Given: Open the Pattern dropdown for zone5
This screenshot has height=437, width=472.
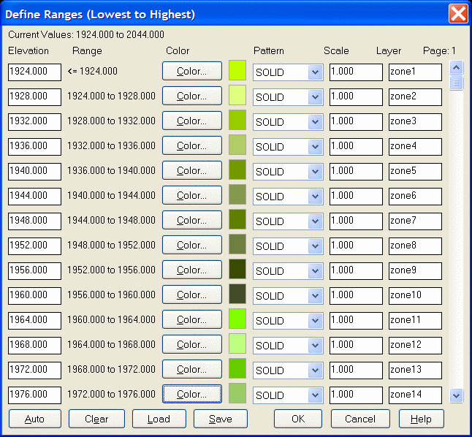Looking at the screenshot, I should (x=315, y=172).
